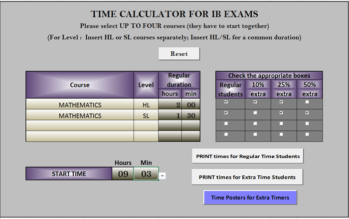Open Time Posters for Extra Timers
Image resolution: width=349 pixels, height=219 pixels.
click(250, 198)
